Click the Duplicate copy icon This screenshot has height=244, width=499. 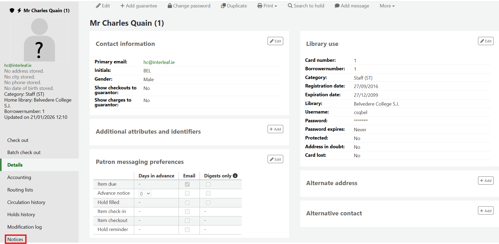tap(223, 6)
